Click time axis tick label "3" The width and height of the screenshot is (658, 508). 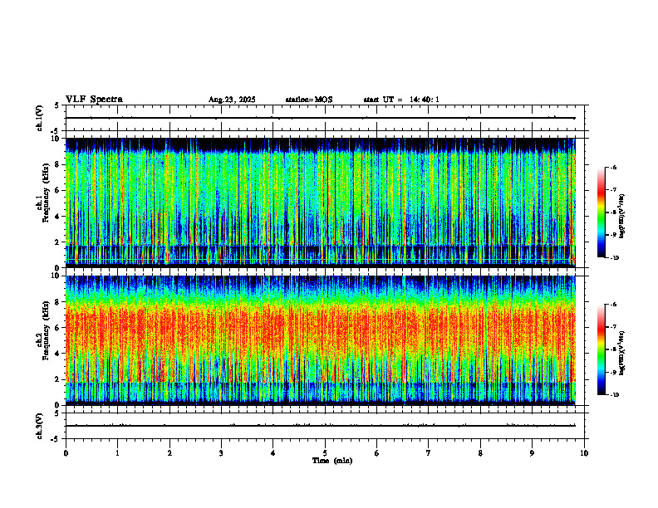point(221,453)
